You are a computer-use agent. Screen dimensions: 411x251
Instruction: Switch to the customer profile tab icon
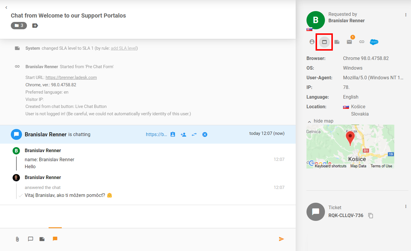pos(312,42)
